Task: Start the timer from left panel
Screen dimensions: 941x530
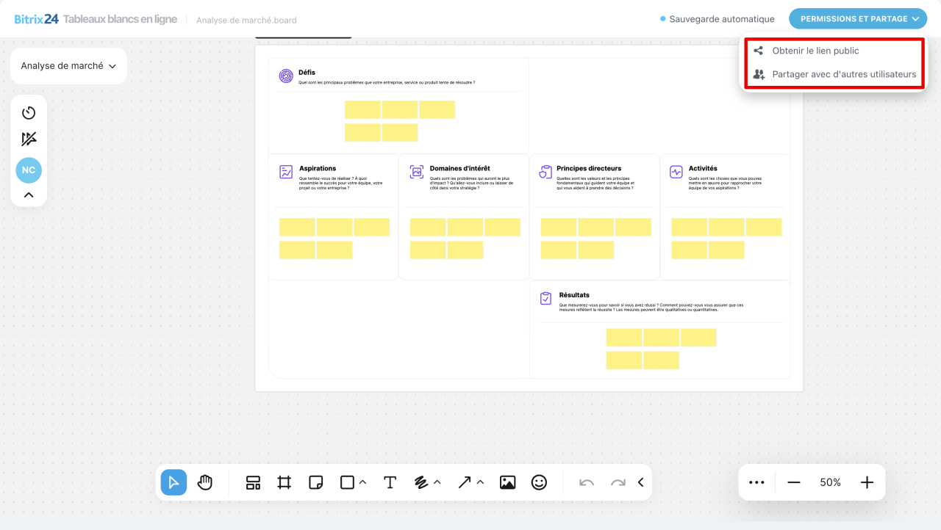Action: point(29,113)
